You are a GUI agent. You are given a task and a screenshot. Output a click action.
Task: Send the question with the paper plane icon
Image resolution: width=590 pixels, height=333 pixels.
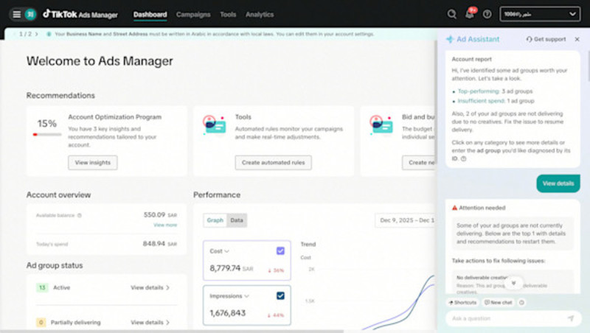coord(570,318)
